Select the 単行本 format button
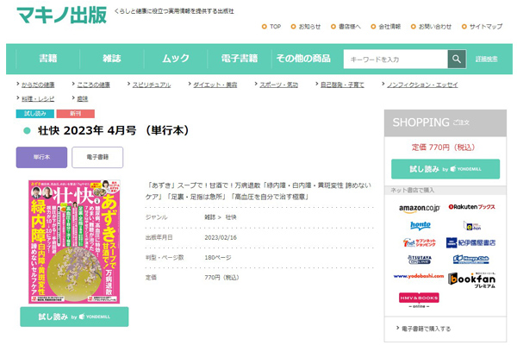The height and width of the screenshot is (345, 517). pos(41,158)
